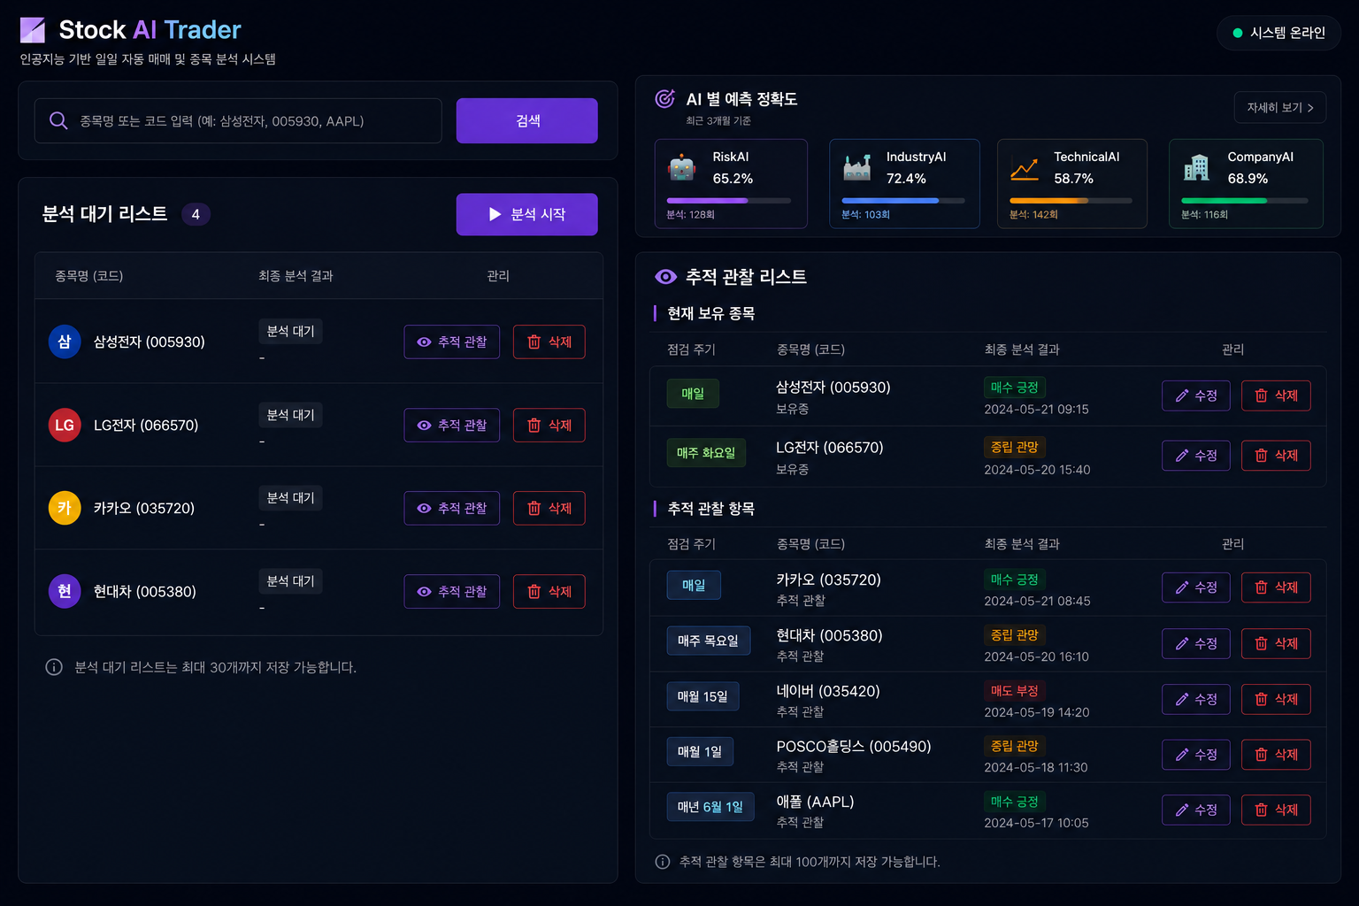
Task: Edit the POSCO홀딩스 entry with 수정
Action: pyautogui.click(x=1196, y=755)
